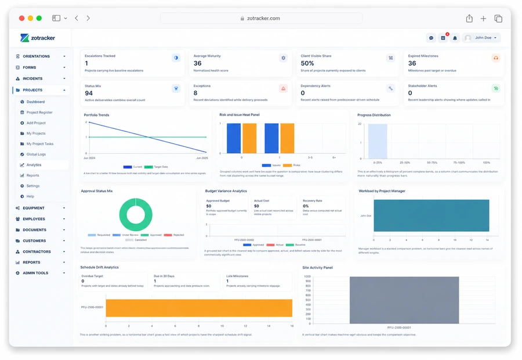Expand the Customers menu
The image size is (522, 360).
pyautogui.click(x=41, y=240)
